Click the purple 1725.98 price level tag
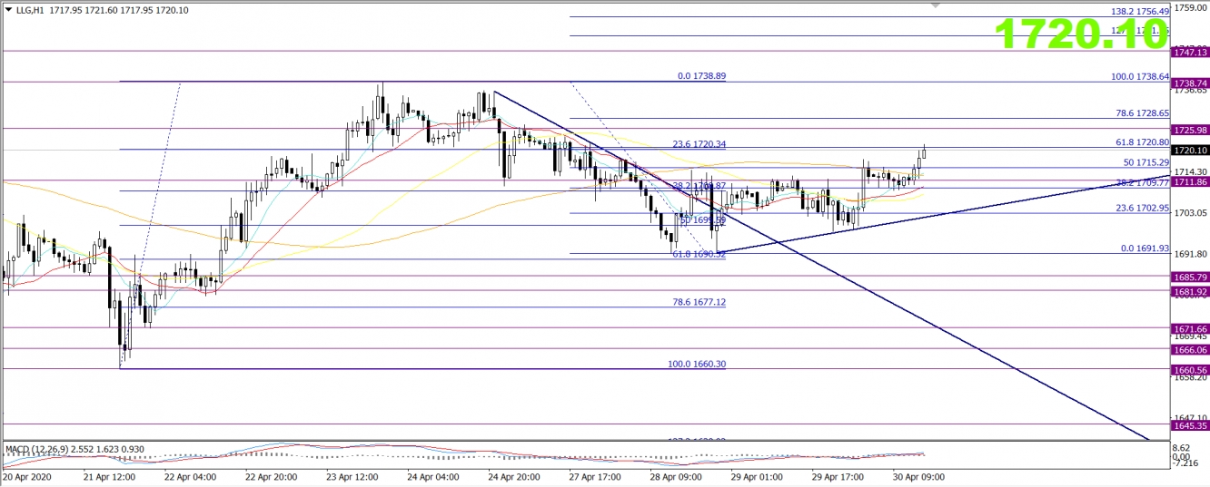 pos(1189,130)
